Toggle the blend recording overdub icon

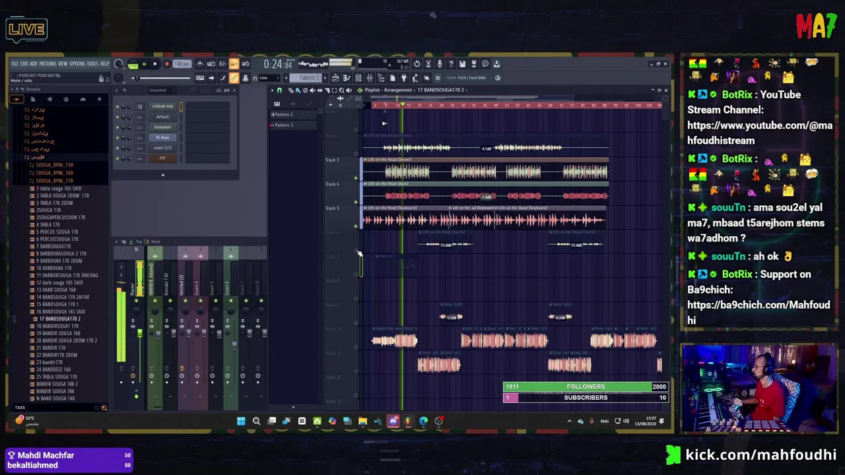[x=234, y=64]
